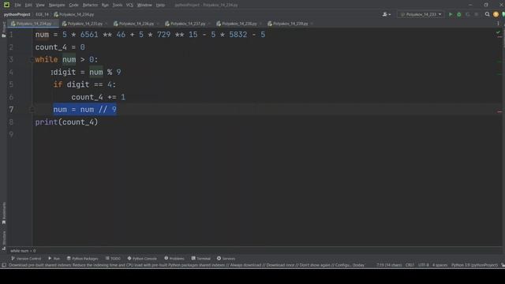505x284 pixels.
Task: Click the Python 3.9 interpreter selector in the status bar
Action: pos(474,265)
